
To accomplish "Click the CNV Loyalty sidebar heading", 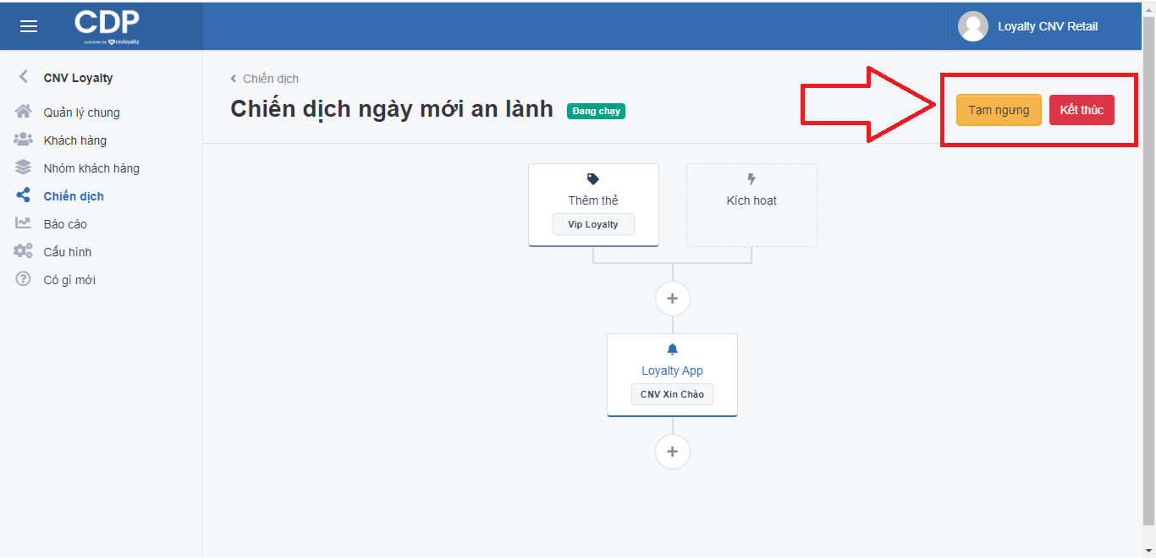I will point(79,78).
